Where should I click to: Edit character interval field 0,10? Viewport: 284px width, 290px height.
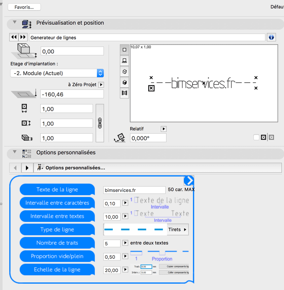pyautogui.click(x=112, y=203)
